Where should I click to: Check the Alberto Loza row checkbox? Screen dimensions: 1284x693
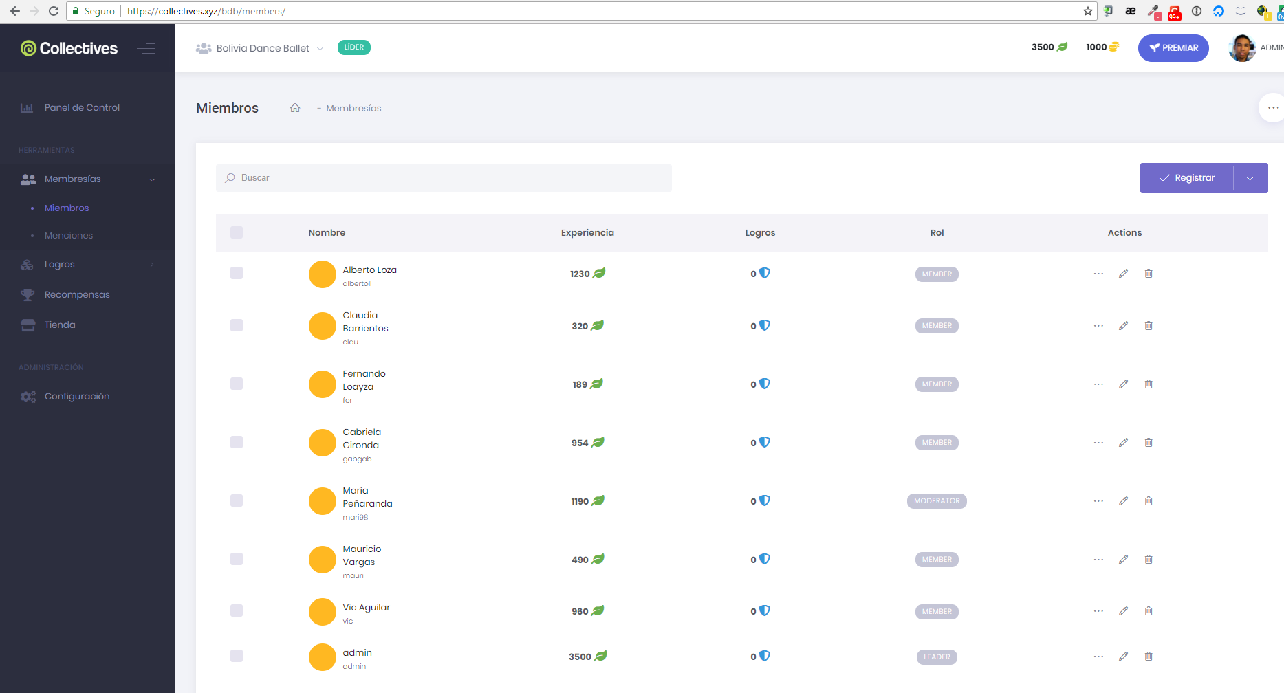237,273
